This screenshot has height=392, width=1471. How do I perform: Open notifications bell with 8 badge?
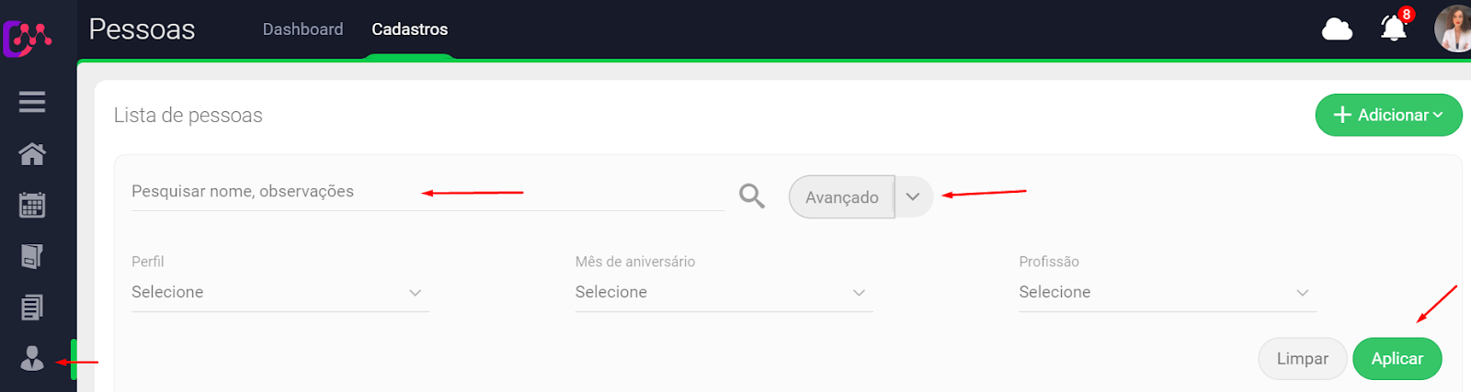pyautogui.click(x=1394, y=28)
